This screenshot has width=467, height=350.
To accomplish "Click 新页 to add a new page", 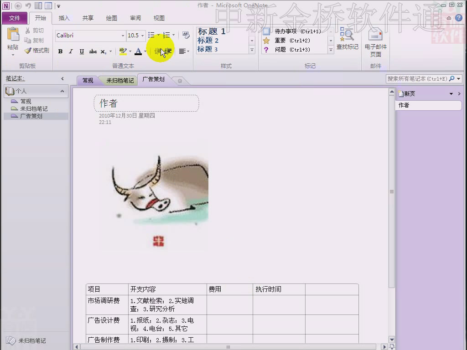I will click(x=407, y=94).
